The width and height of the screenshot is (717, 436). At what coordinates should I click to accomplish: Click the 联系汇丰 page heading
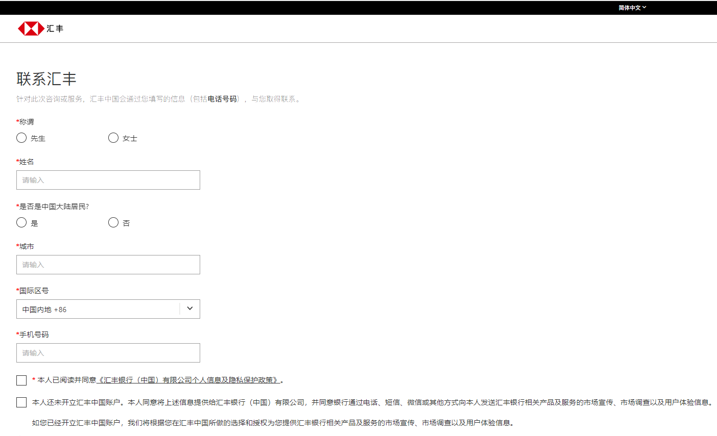coord(46,79)
